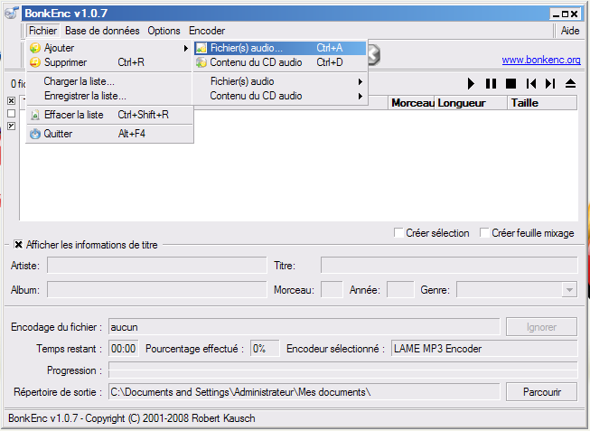Viewport: 590px width, 431px height.
Task: Pause playback with the pause button
Action: (x=491, y=83)
